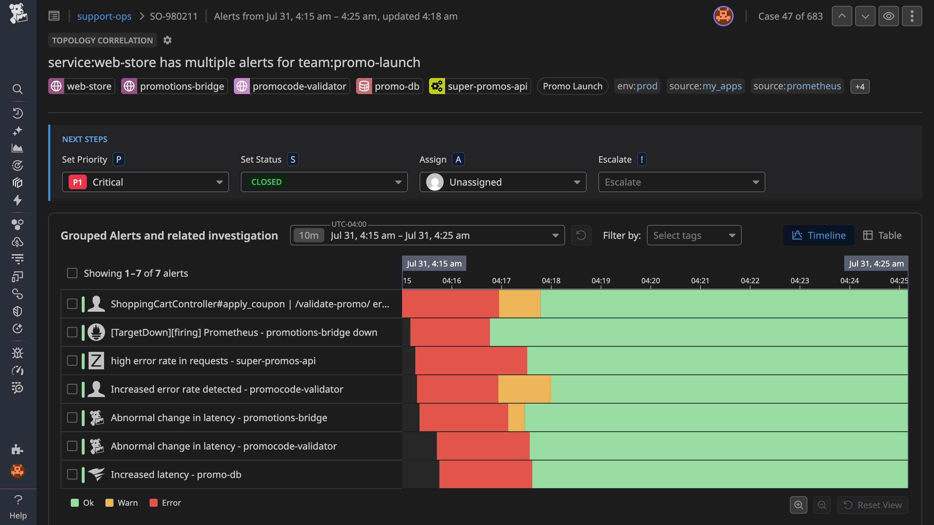Open the three-dot overflow menu top right

coord(912,16)
